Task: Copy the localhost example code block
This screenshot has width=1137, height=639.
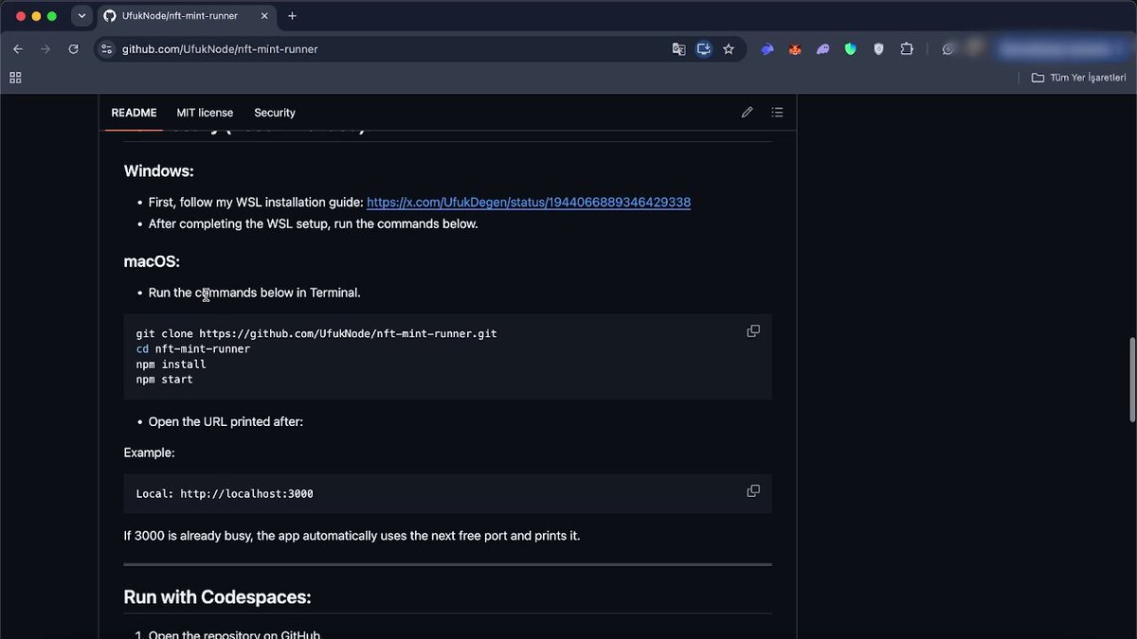Action: (x=753, y=491)
